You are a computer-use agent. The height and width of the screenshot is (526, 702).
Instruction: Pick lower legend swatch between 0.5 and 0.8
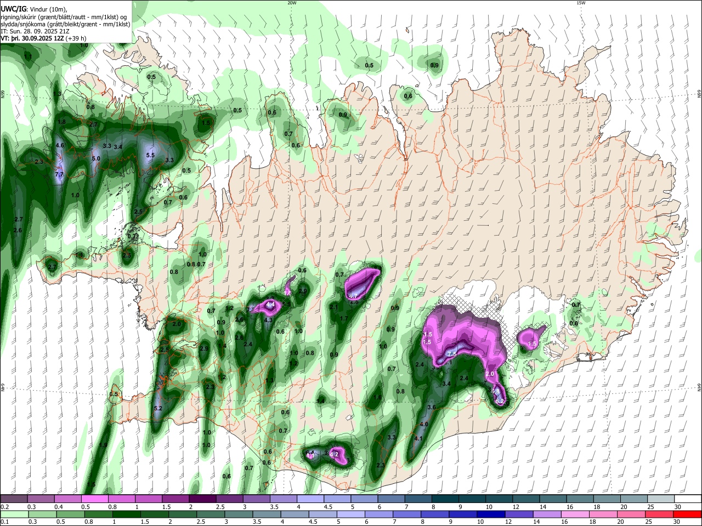(71, 514)
